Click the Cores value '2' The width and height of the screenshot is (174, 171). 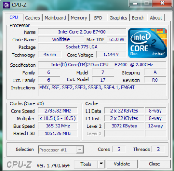click(x=119, y=149)
